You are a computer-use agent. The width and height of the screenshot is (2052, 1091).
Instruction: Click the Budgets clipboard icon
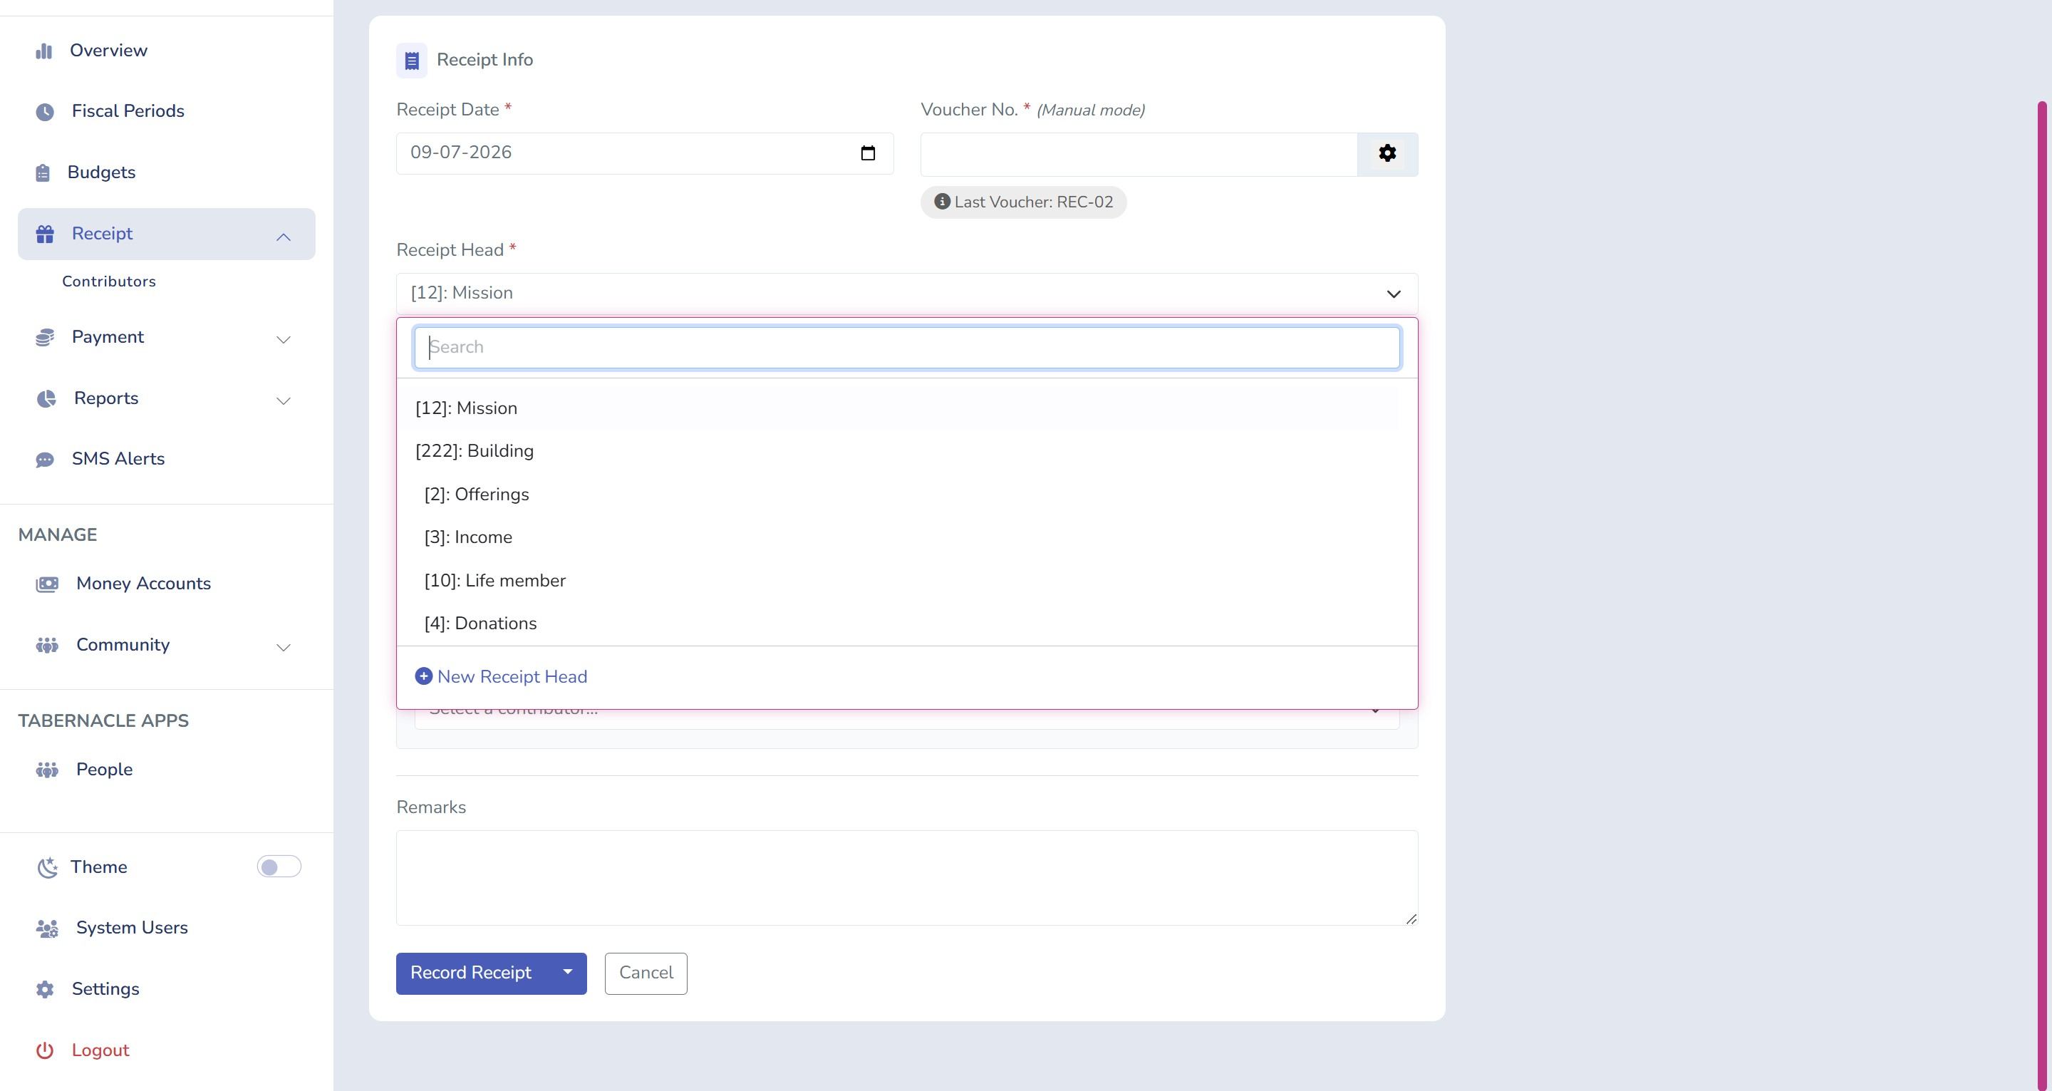pos(43,173)
